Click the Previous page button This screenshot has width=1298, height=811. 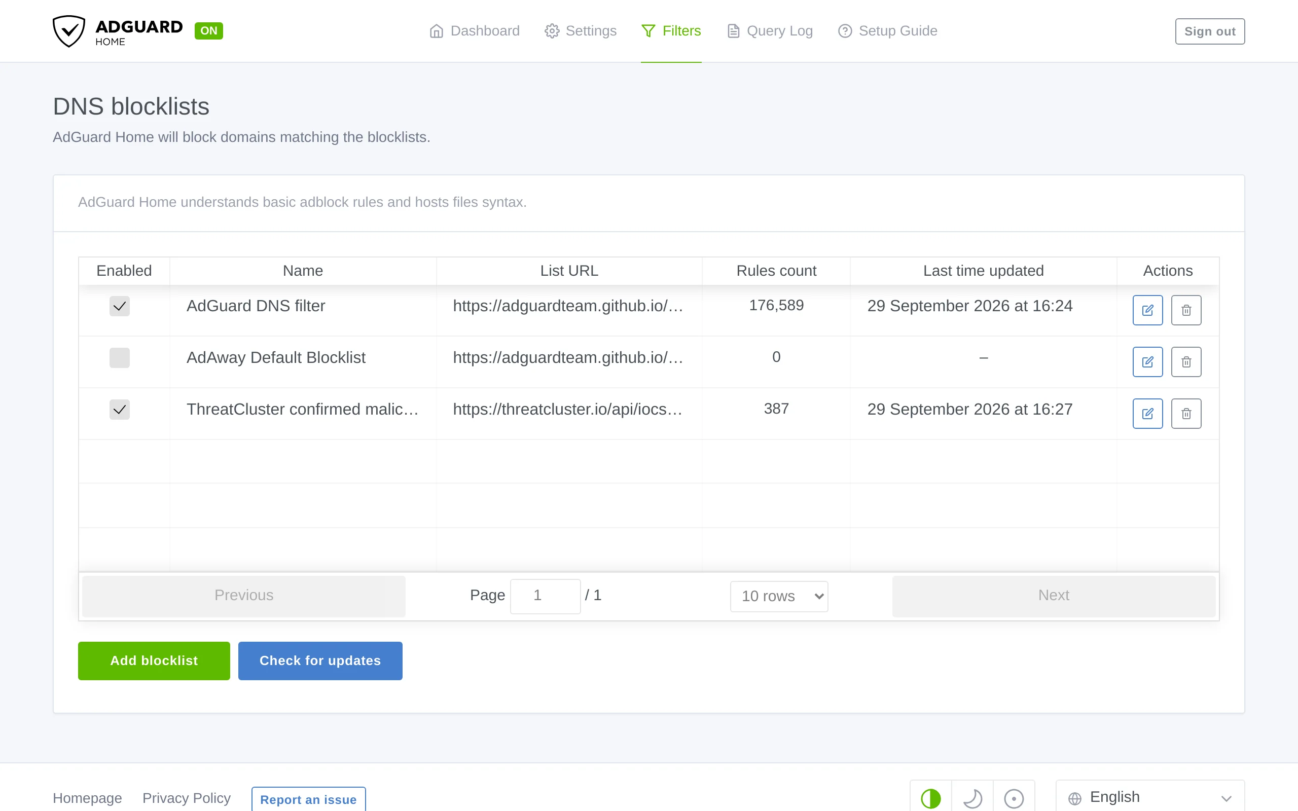tap(244, 596)
